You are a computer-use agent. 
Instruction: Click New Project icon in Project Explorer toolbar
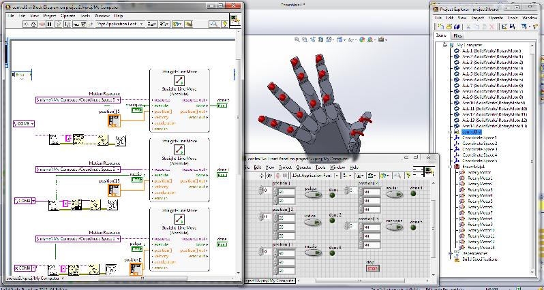(x=440, y=27)
